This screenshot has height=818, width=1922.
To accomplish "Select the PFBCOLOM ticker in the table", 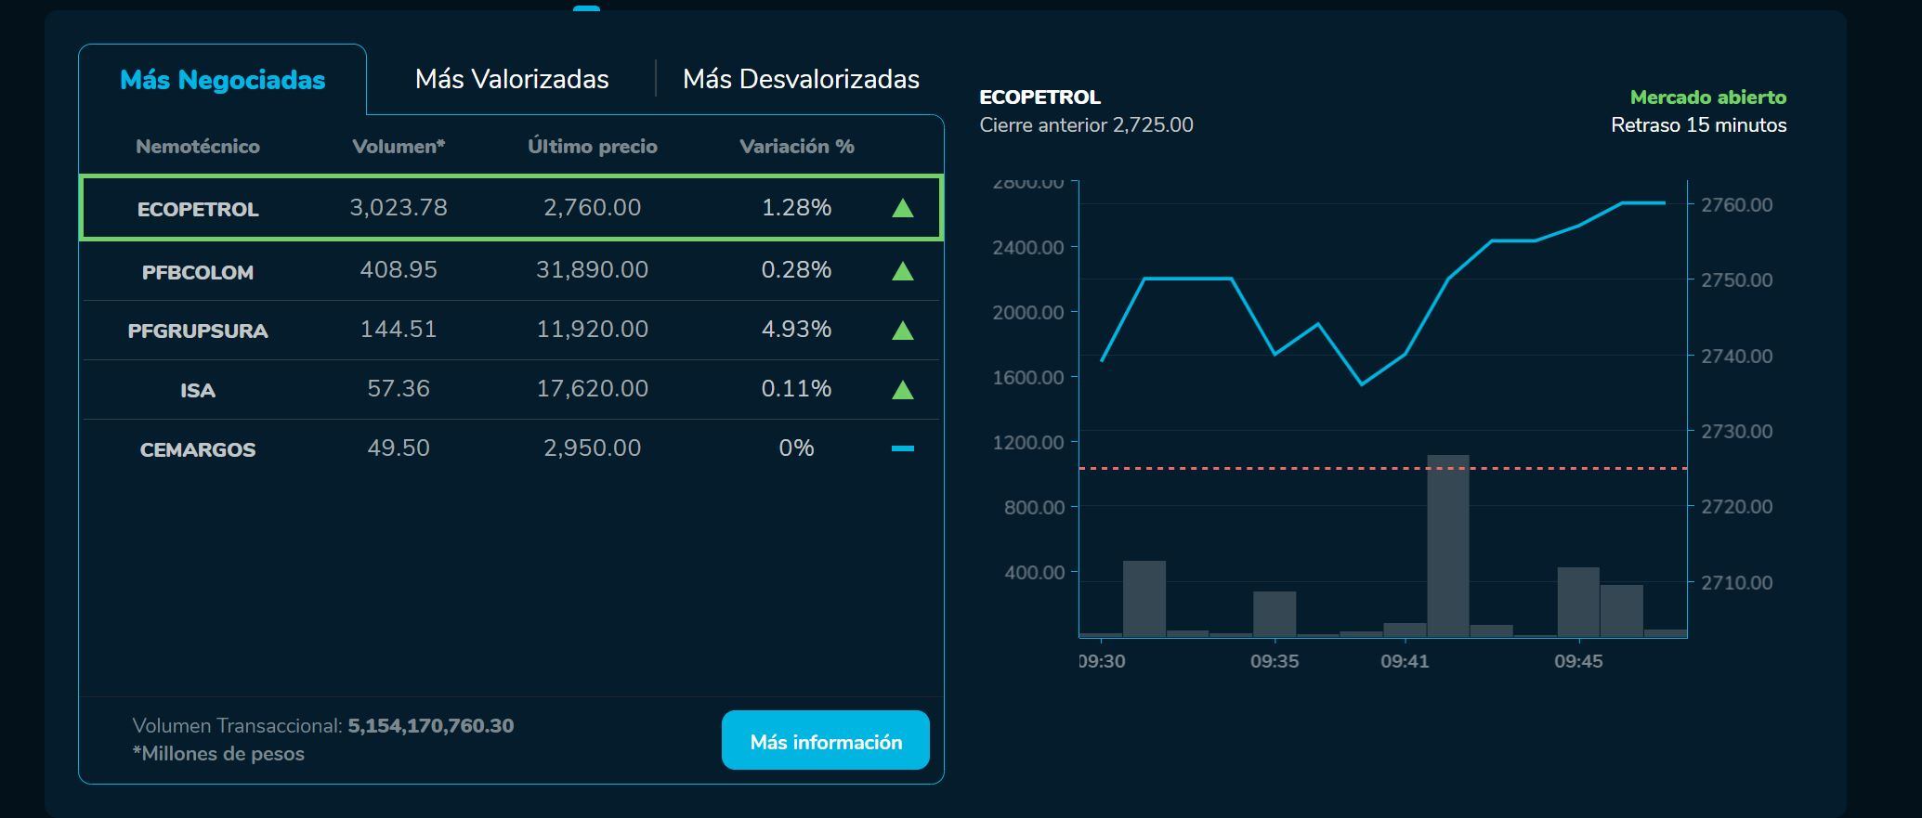I will click(198, 272).
